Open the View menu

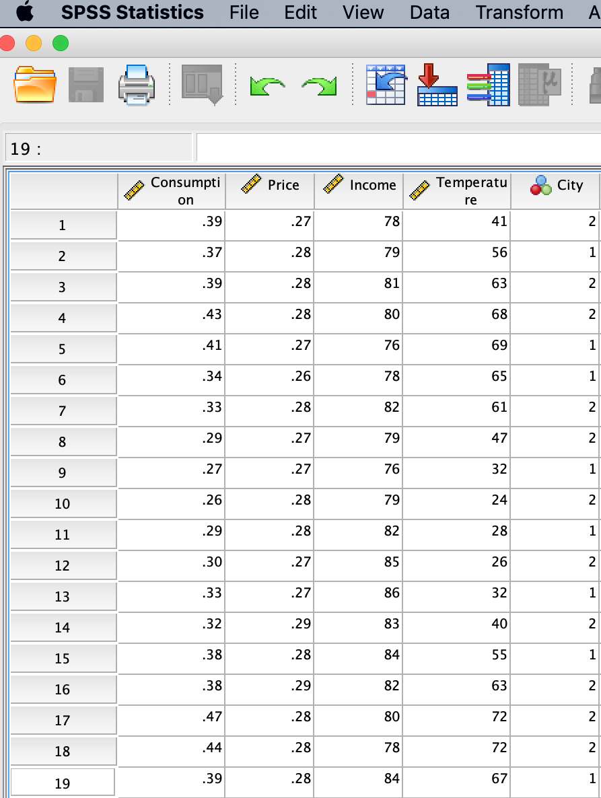[x=363, y=12]
